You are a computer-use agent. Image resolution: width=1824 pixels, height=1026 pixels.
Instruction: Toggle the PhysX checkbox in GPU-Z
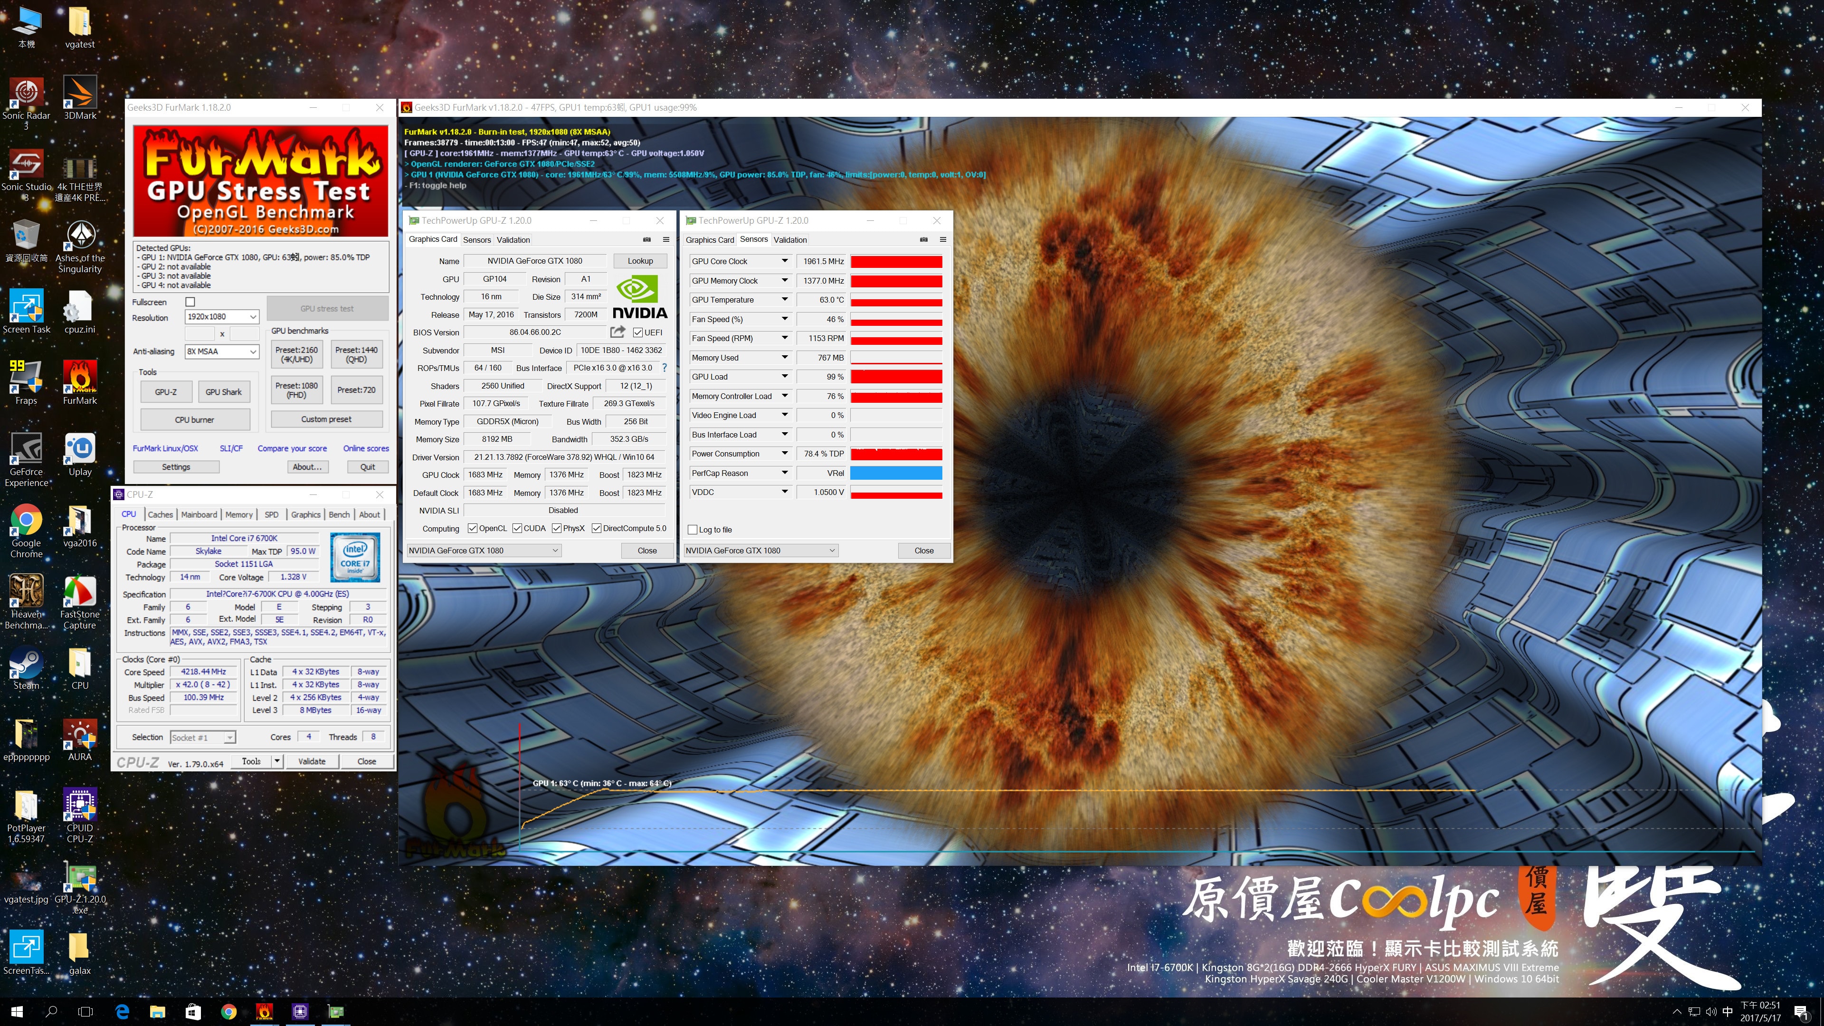(557, 528)
